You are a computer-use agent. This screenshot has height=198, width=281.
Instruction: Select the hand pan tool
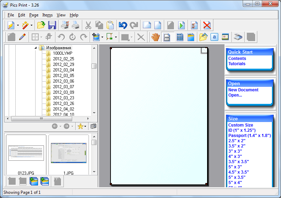click(155, 37)
